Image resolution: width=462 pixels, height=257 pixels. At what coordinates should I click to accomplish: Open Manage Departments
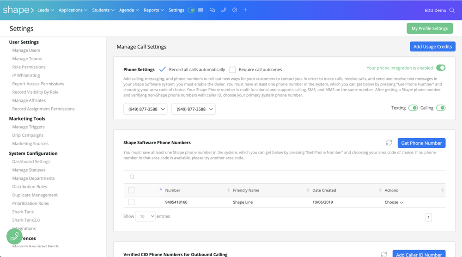[x=33, y=178]
